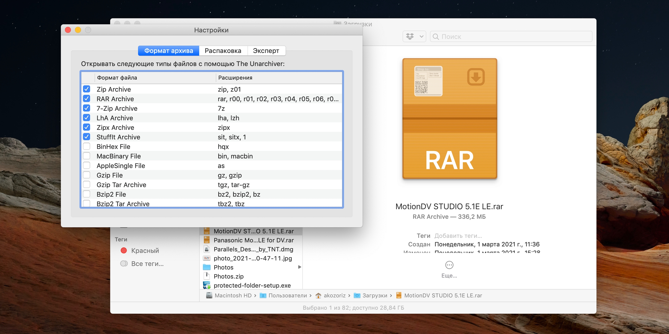The width and height of the screenshot is (669, 334).
Task: Click the MotionDV STUDIO 5.1E LE.rar preview title
Action: pos(449,207)
